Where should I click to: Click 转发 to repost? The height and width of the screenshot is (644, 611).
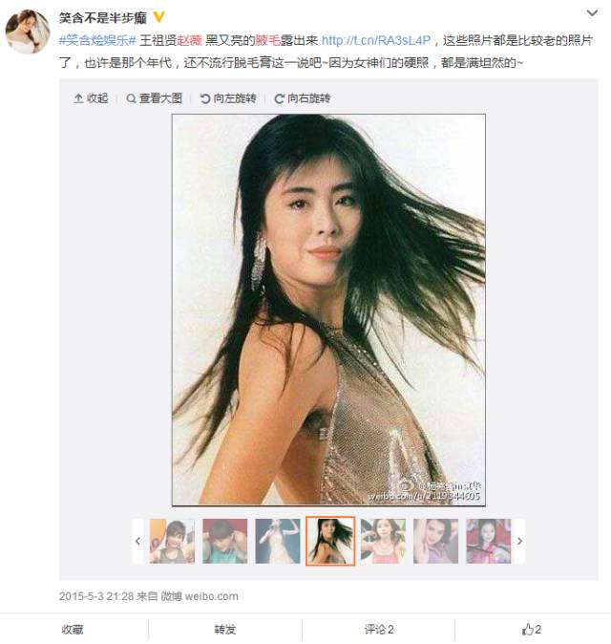pyautogui.click(x=225, y=630)
